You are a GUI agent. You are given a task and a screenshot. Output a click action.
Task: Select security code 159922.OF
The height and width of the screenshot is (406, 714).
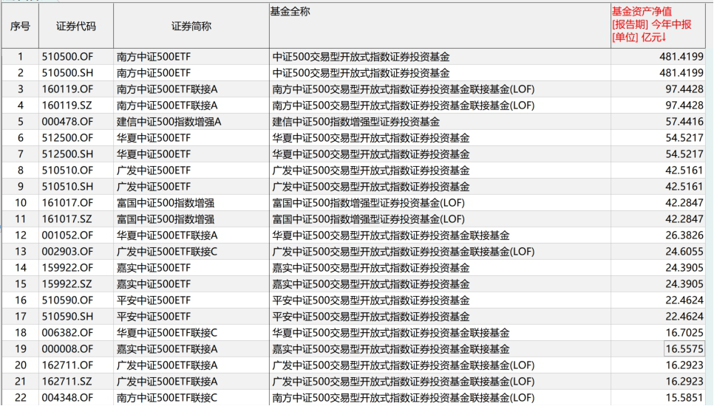pos(67,268)
